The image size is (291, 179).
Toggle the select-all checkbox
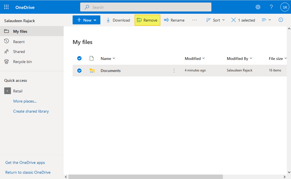coord(79,58)
